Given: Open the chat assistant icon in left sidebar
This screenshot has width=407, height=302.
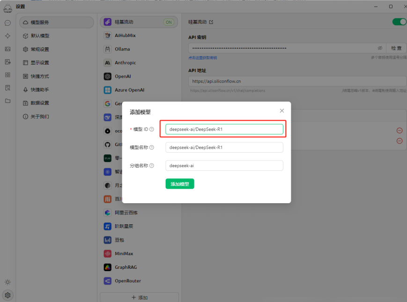Looking at the screenshot, I should [x=8, y=23].
